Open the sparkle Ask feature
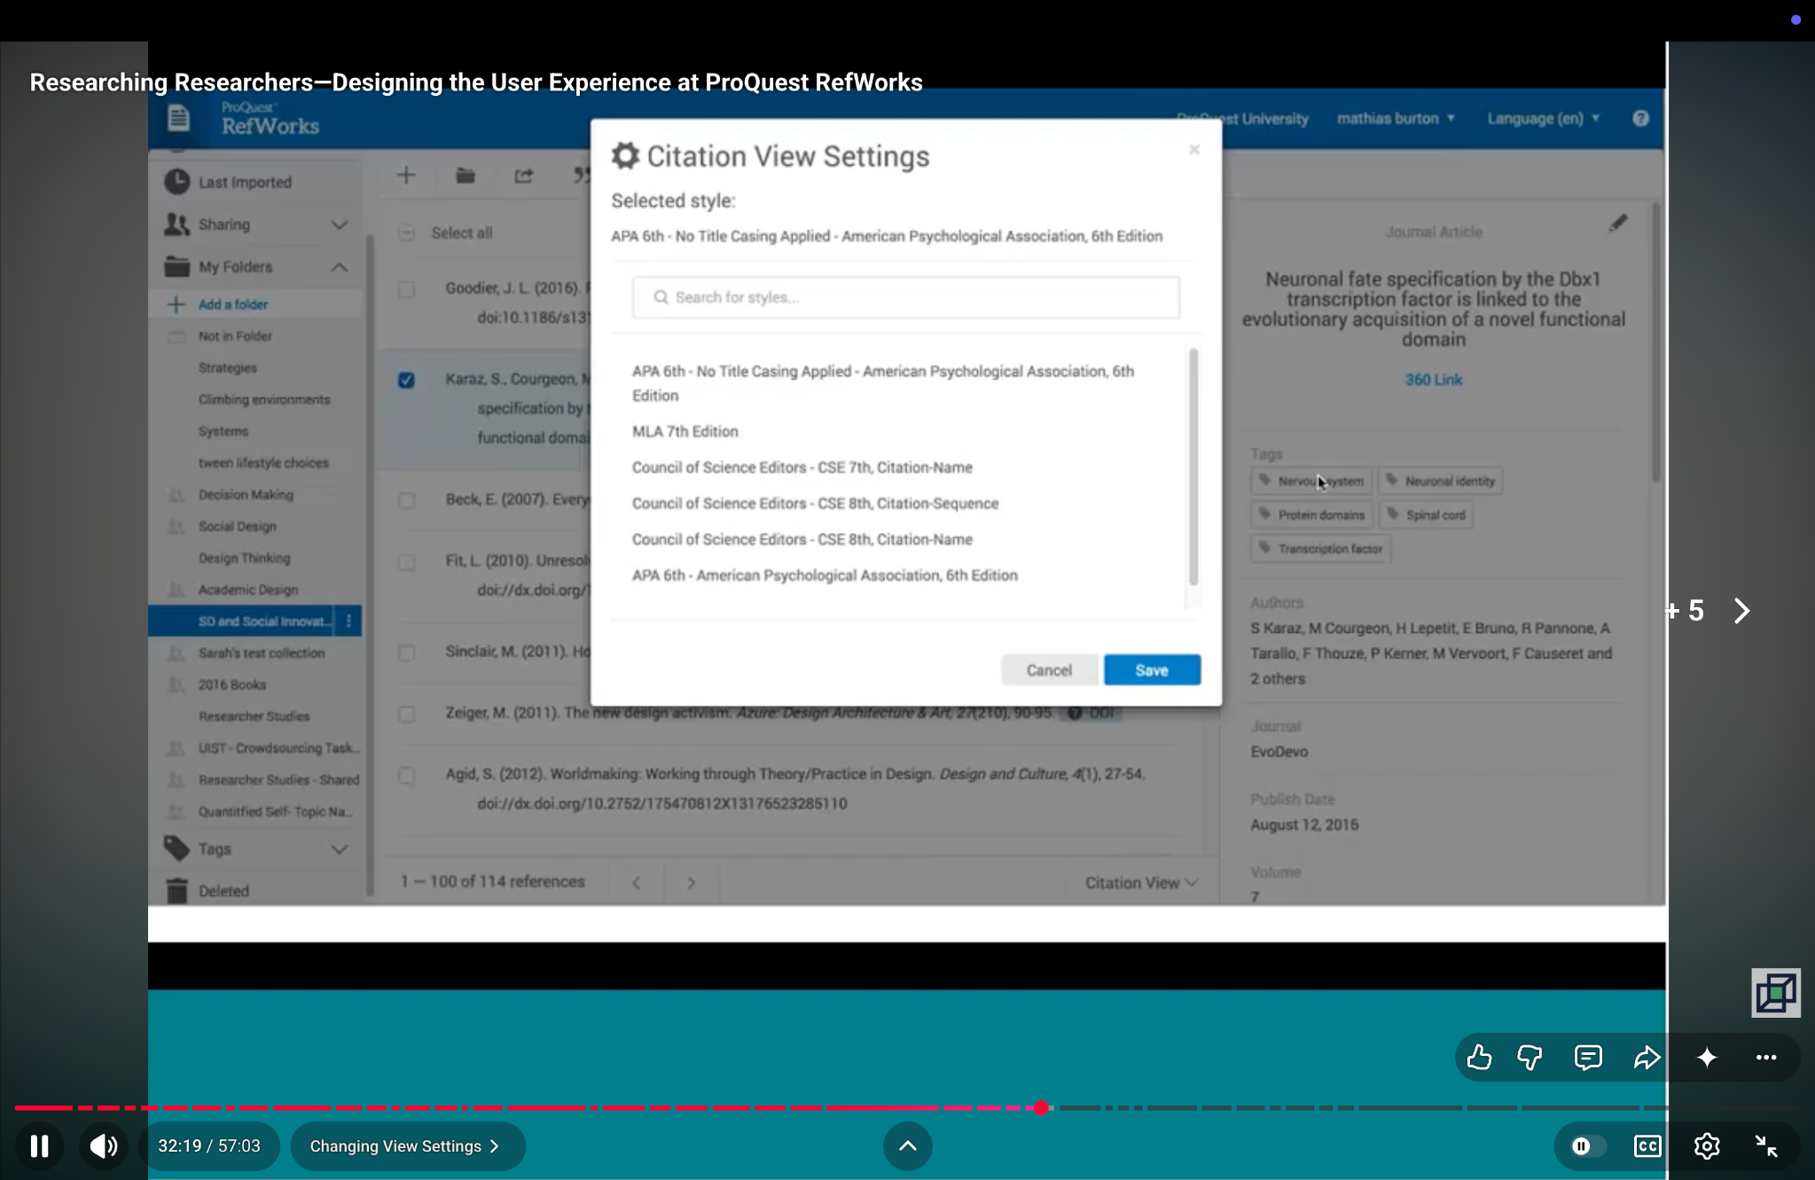The height and width of the screenshot is (1180, 1815). pyautogui.click(x=1706, y=1057)
